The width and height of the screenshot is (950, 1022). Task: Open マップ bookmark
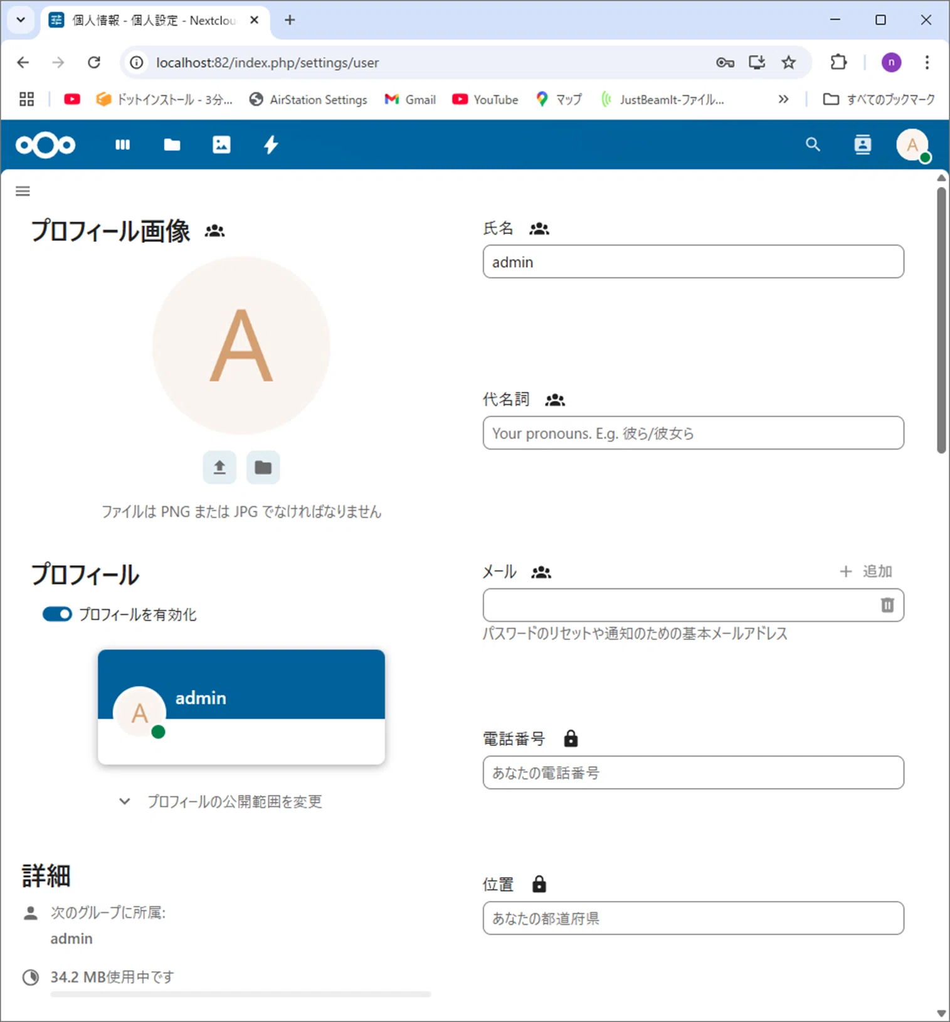point(559,99)
